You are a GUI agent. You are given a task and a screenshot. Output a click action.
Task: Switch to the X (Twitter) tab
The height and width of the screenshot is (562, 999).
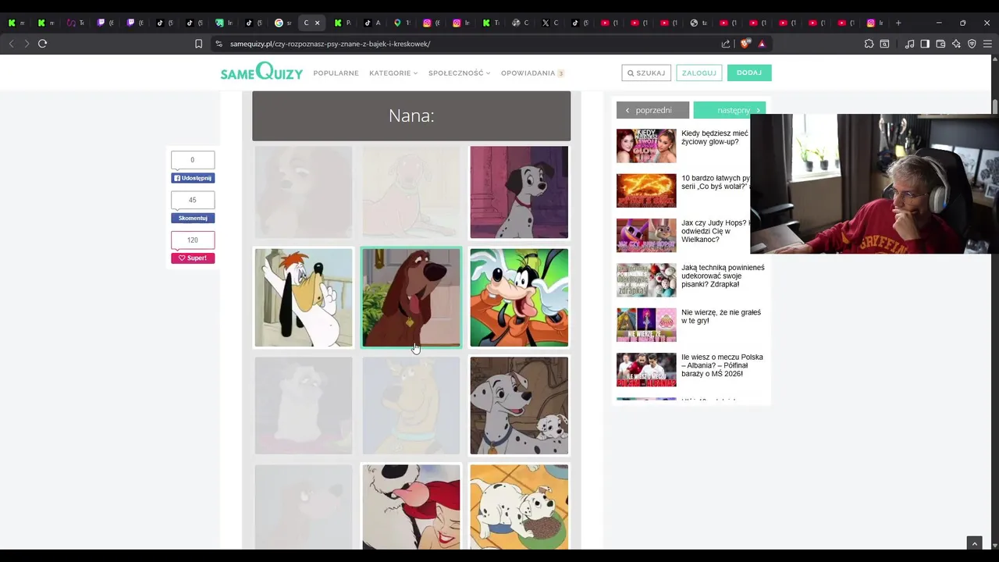[550, 23]
